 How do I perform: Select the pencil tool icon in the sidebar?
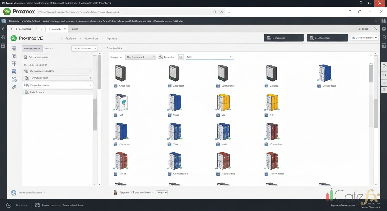[x=14, y=87]
